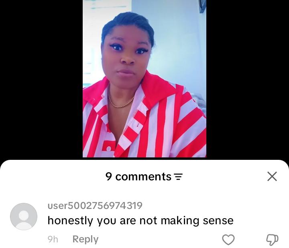Expand sorting options beside 9 comments
The image size is (289, 248).
[x=178, y=177]
